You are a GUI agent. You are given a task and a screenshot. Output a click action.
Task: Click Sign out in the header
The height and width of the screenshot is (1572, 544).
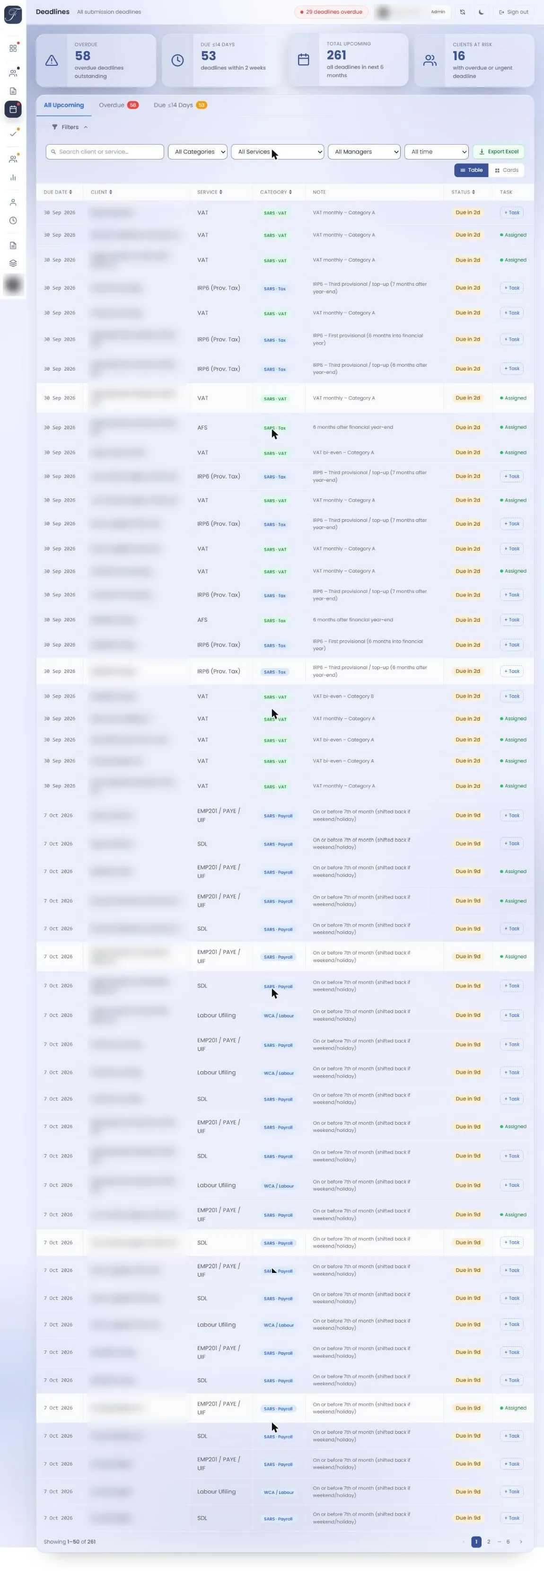point(514,12)
